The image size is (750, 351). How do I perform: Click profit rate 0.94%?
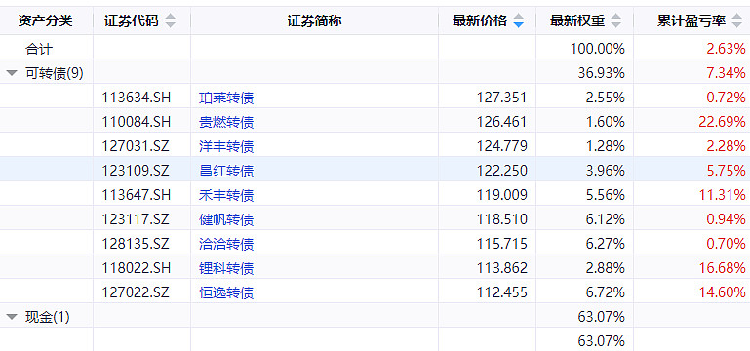(x=726, y=219)
